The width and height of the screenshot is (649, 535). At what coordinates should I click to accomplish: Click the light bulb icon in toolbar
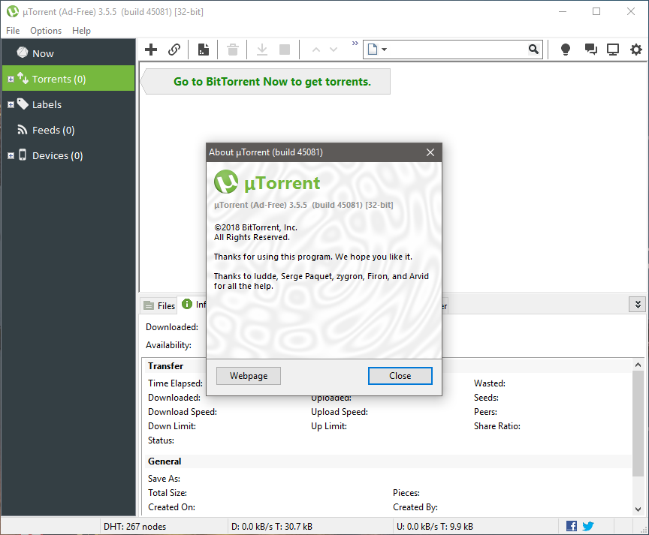[566, 50]
